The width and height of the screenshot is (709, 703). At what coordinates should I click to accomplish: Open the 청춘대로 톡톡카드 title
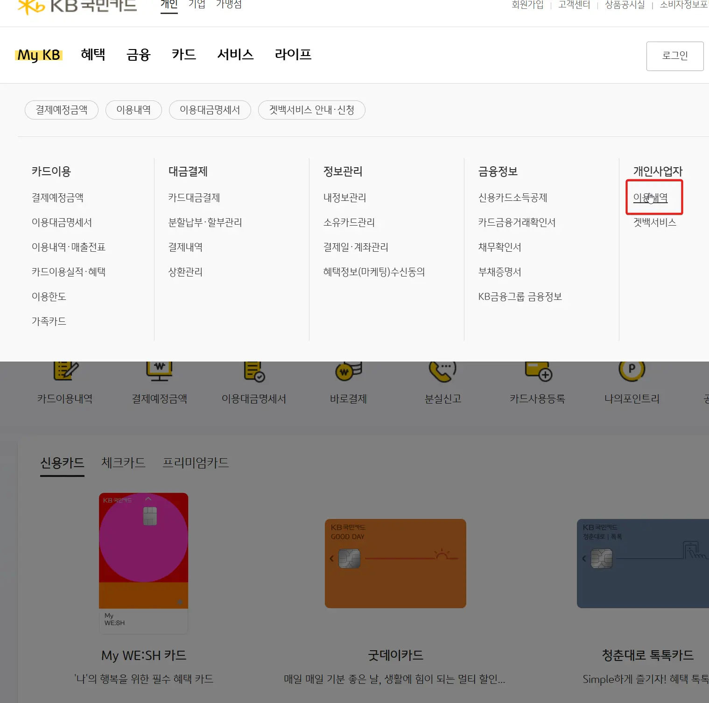648,655
